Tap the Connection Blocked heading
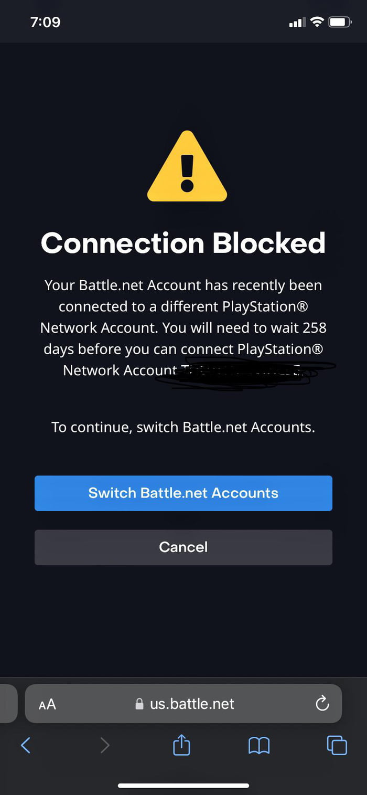Viewport: 367px width, 795px height. click(183, 243)
